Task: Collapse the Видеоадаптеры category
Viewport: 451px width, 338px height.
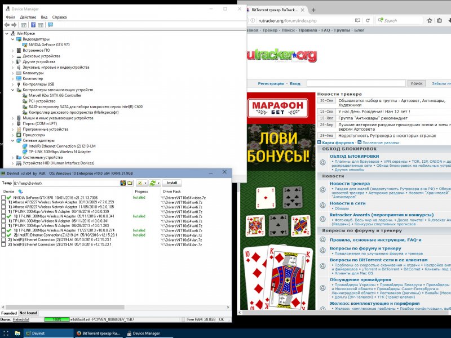Action: [12, 39]
